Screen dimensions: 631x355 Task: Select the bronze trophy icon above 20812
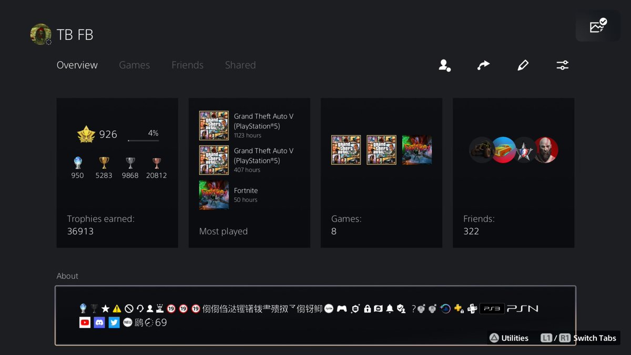(x=157, y=163)
